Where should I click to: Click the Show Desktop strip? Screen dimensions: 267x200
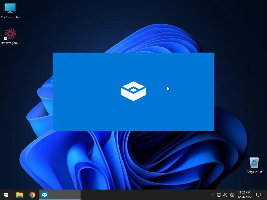pyautogui.click(x=266, y=195)
